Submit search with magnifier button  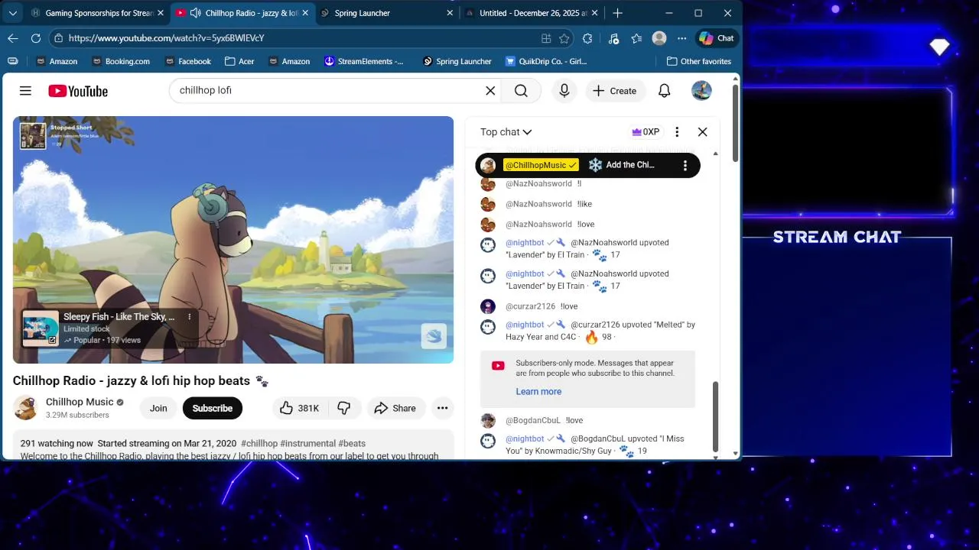point(521,91)
